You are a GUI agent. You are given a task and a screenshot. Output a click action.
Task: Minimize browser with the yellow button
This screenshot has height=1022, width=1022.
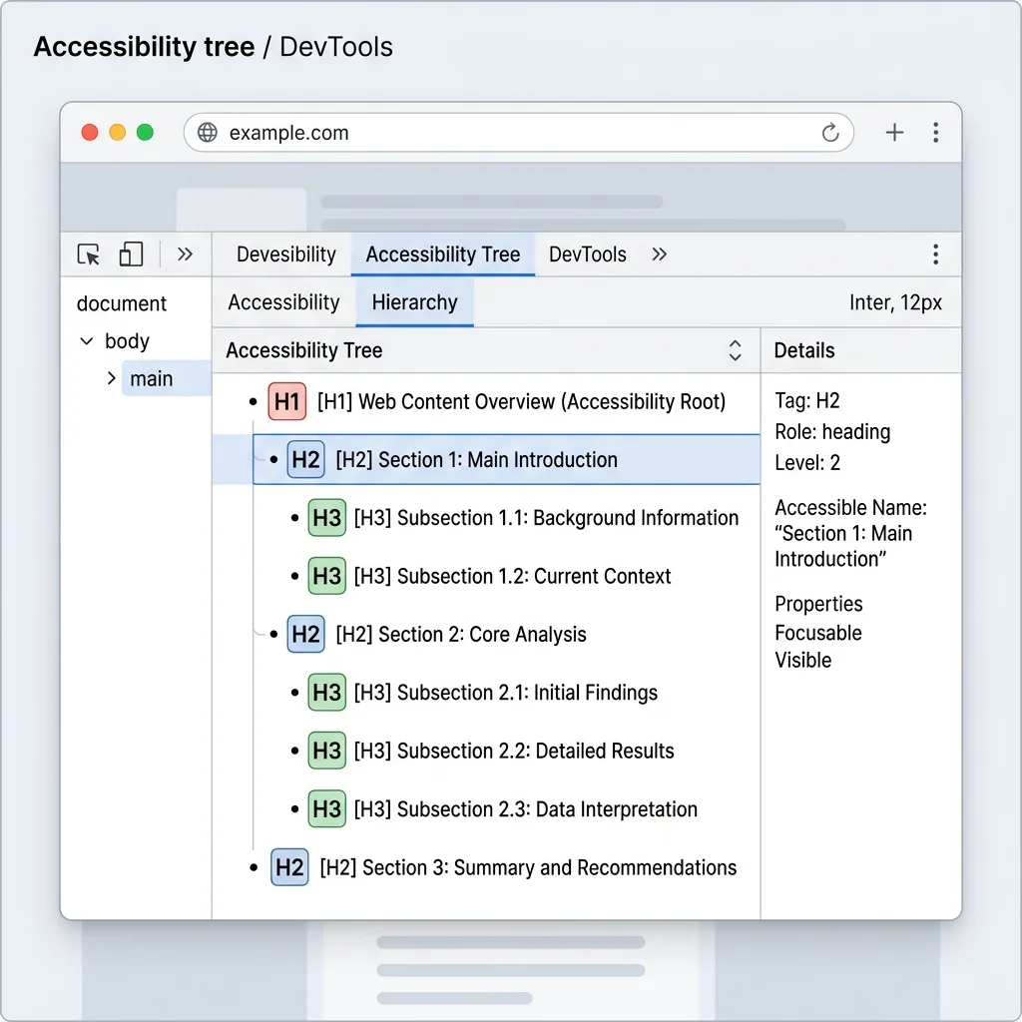coord(118,133)
